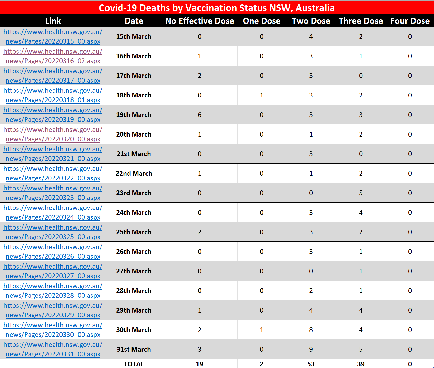Select the 'Three Dose' column header

pyautogui.click(x=361, y=21)
